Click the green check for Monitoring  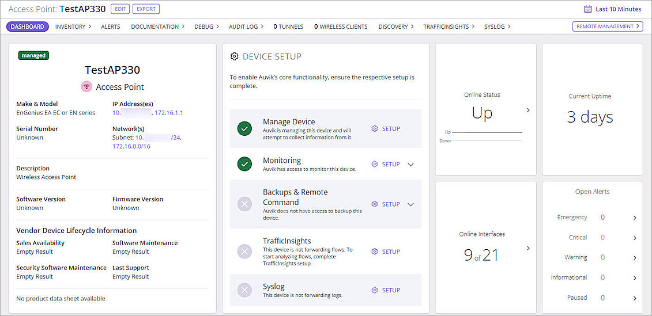pyautogui.click(x=244, y=164)
